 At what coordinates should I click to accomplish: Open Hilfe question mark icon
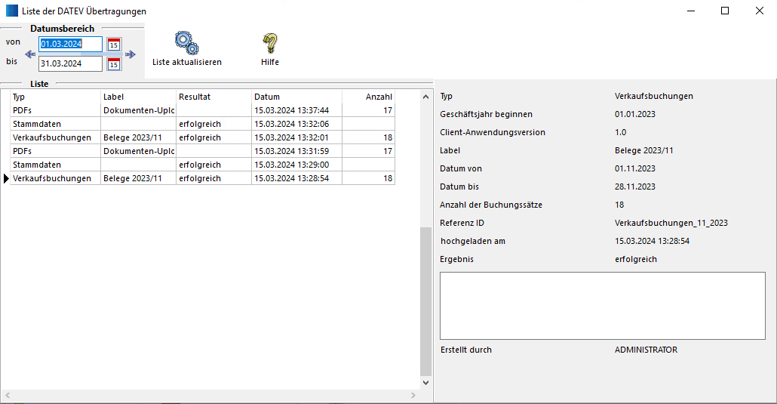pos(269,42)
